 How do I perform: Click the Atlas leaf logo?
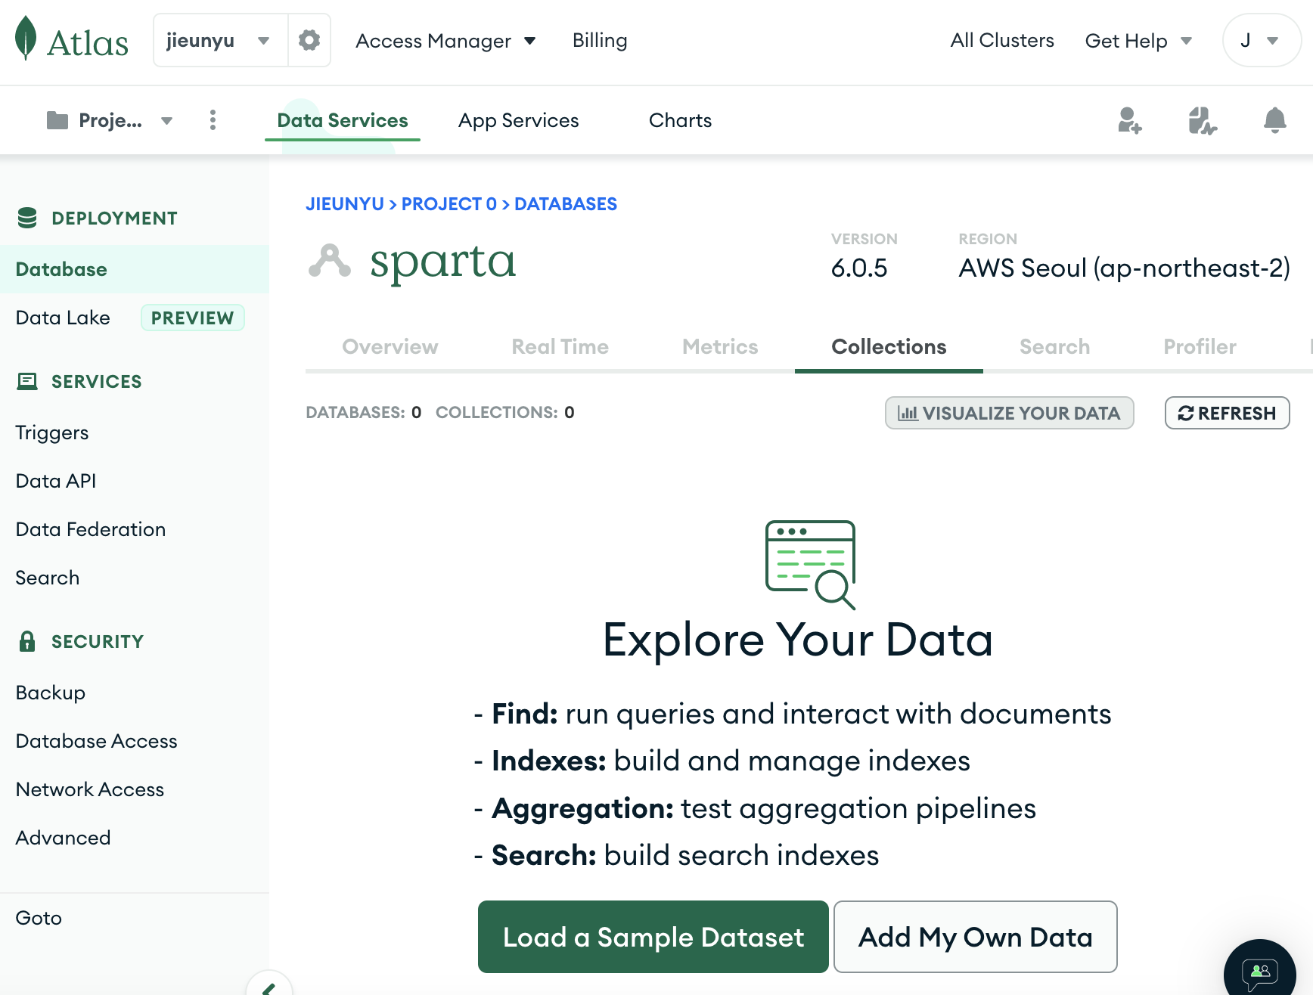(x=26, y=39)
